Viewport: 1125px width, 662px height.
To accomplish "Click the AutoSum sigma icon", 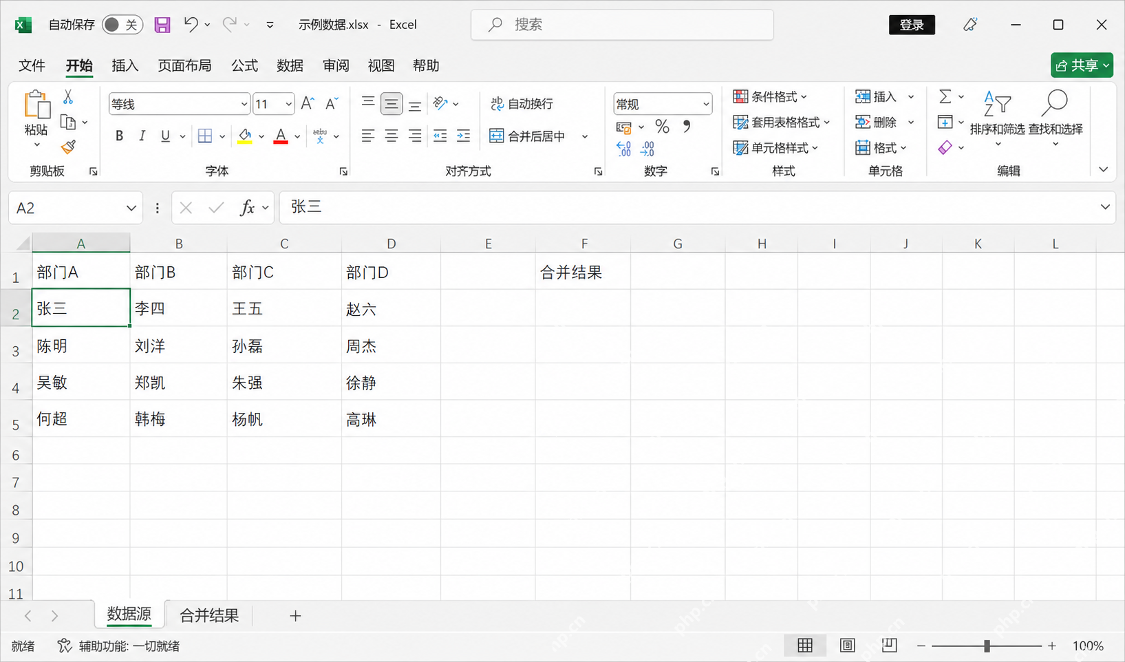I will pos(945,97).
